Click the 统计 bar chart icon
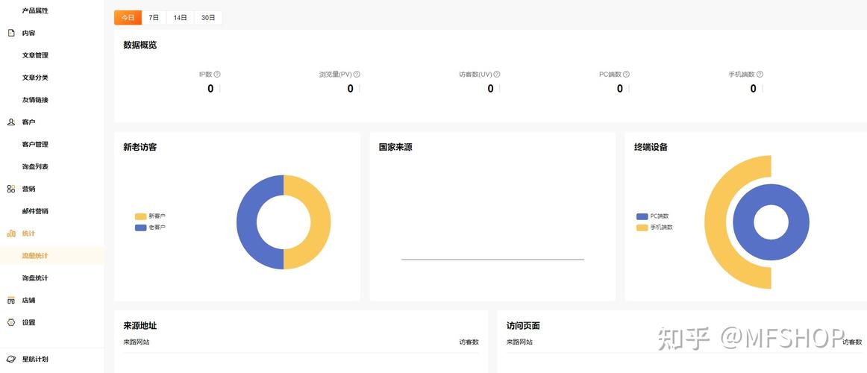This screenshot has height=373, width=867. tap(11, 233)
